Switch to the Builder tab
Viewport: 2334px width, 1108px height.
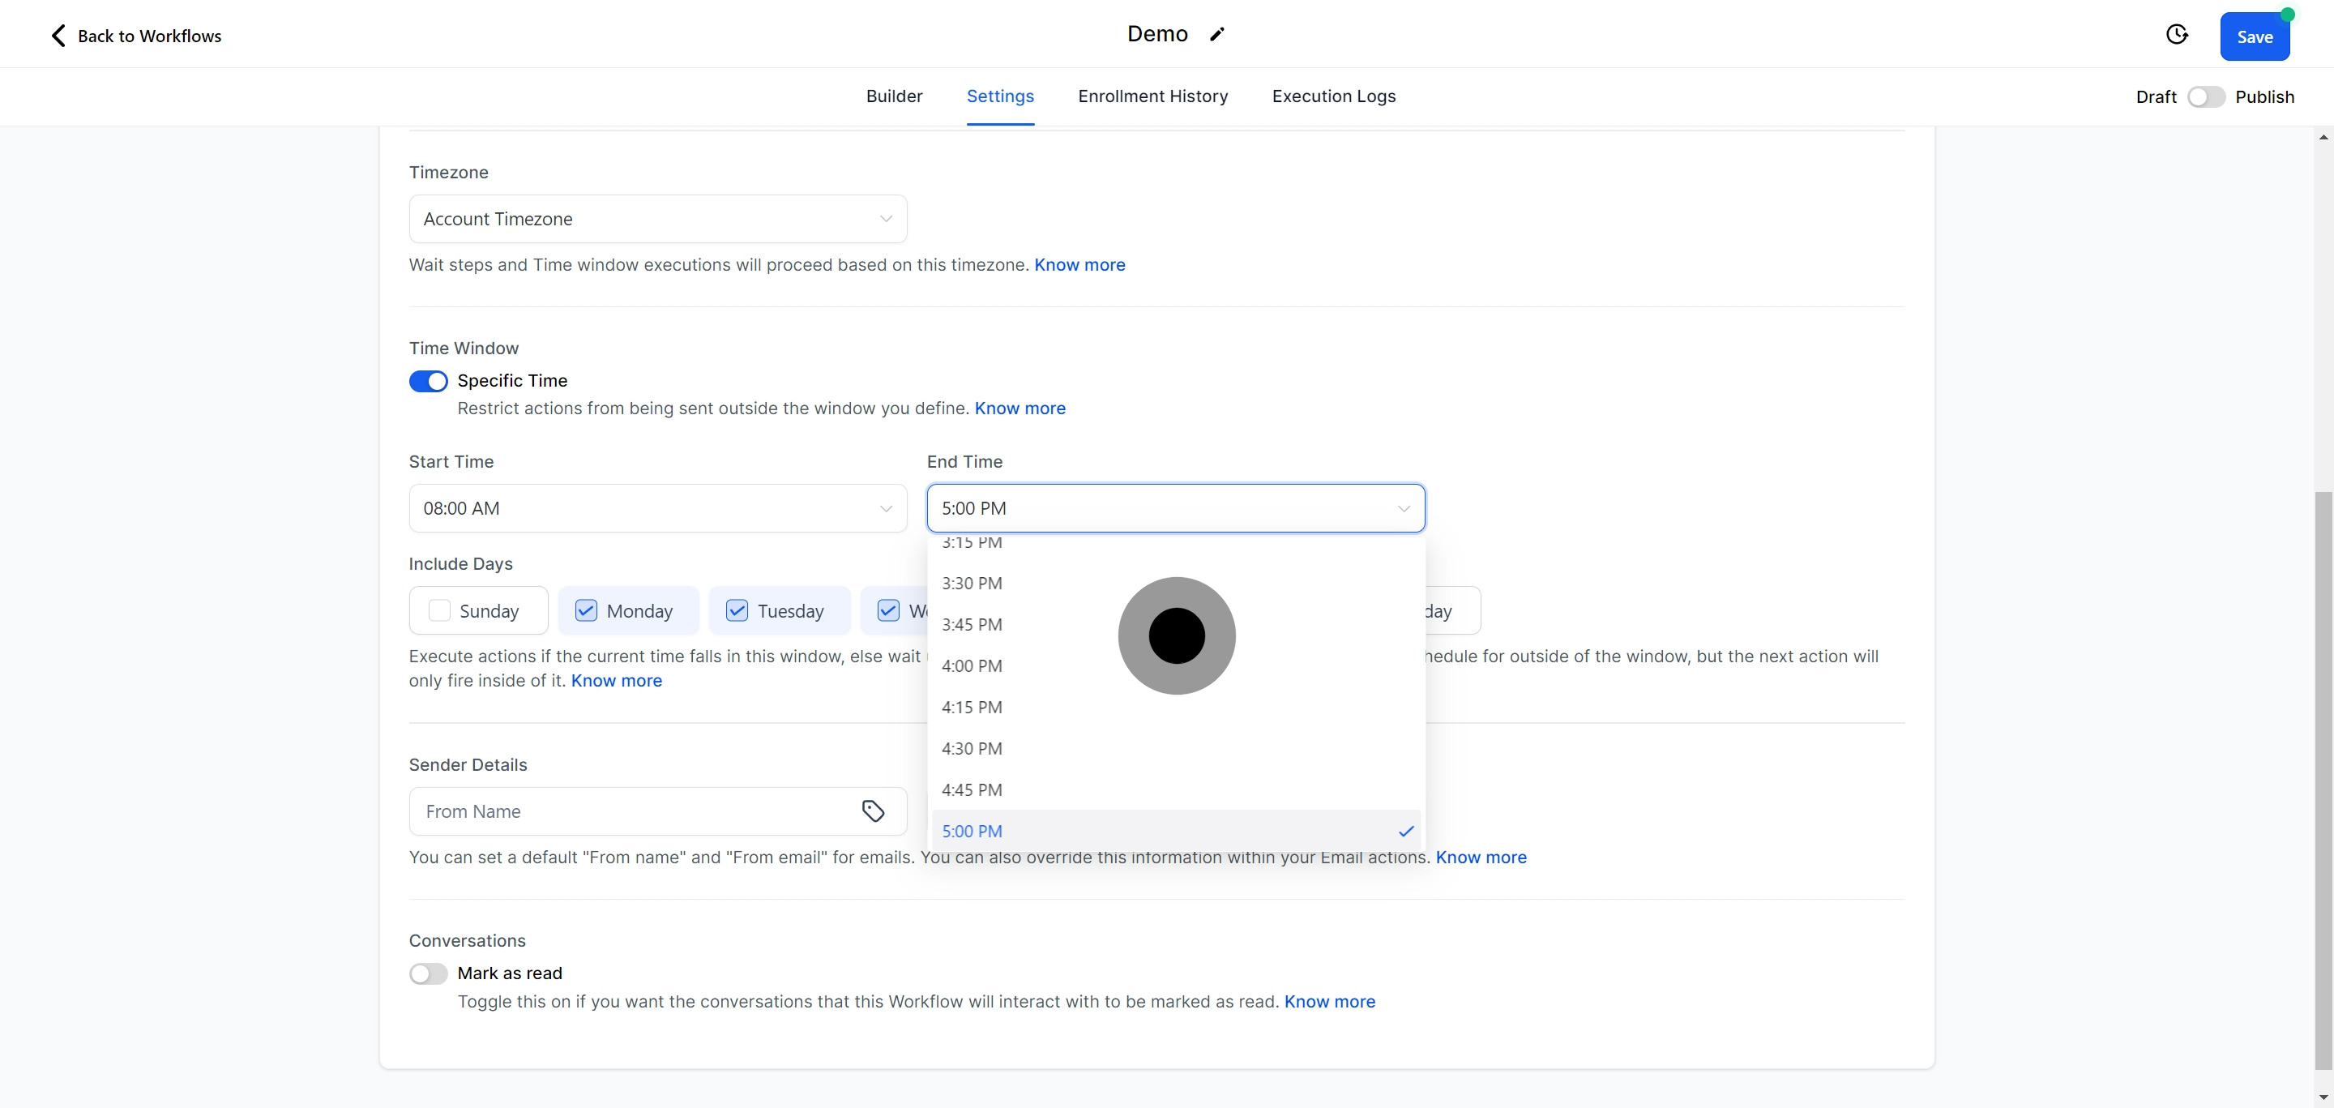tap(893, 96)
